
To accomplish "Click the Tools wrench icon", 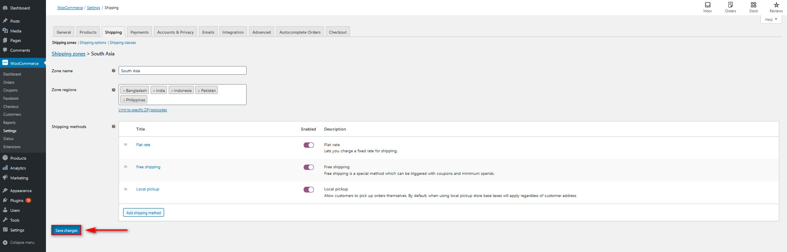I will [x=5, y=220].
